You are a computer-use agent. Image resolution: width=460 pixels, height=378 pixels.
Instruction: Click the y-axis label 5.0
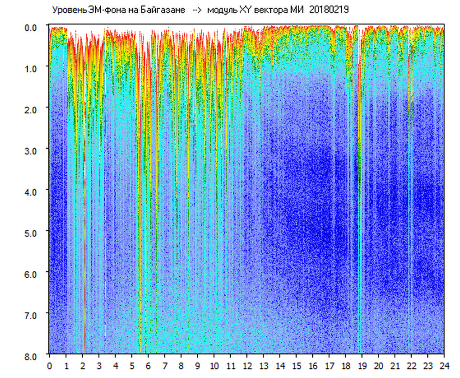coord(31,232)
